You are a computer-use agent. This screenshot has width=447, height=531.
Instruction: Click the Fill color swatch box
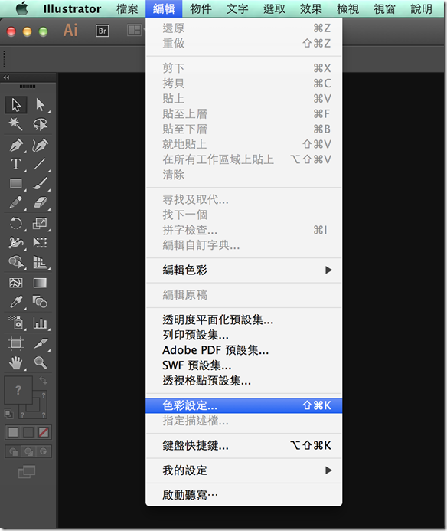click(x=18, y=390)
